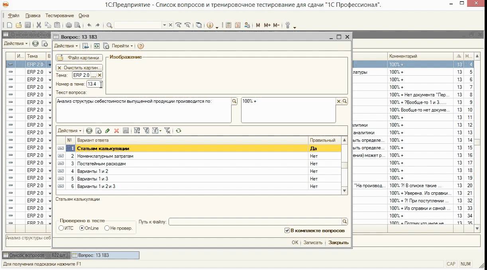Toggle В комплекте вопросов checkbox
Screen dimensions: 487x270
tap(287, 231)
